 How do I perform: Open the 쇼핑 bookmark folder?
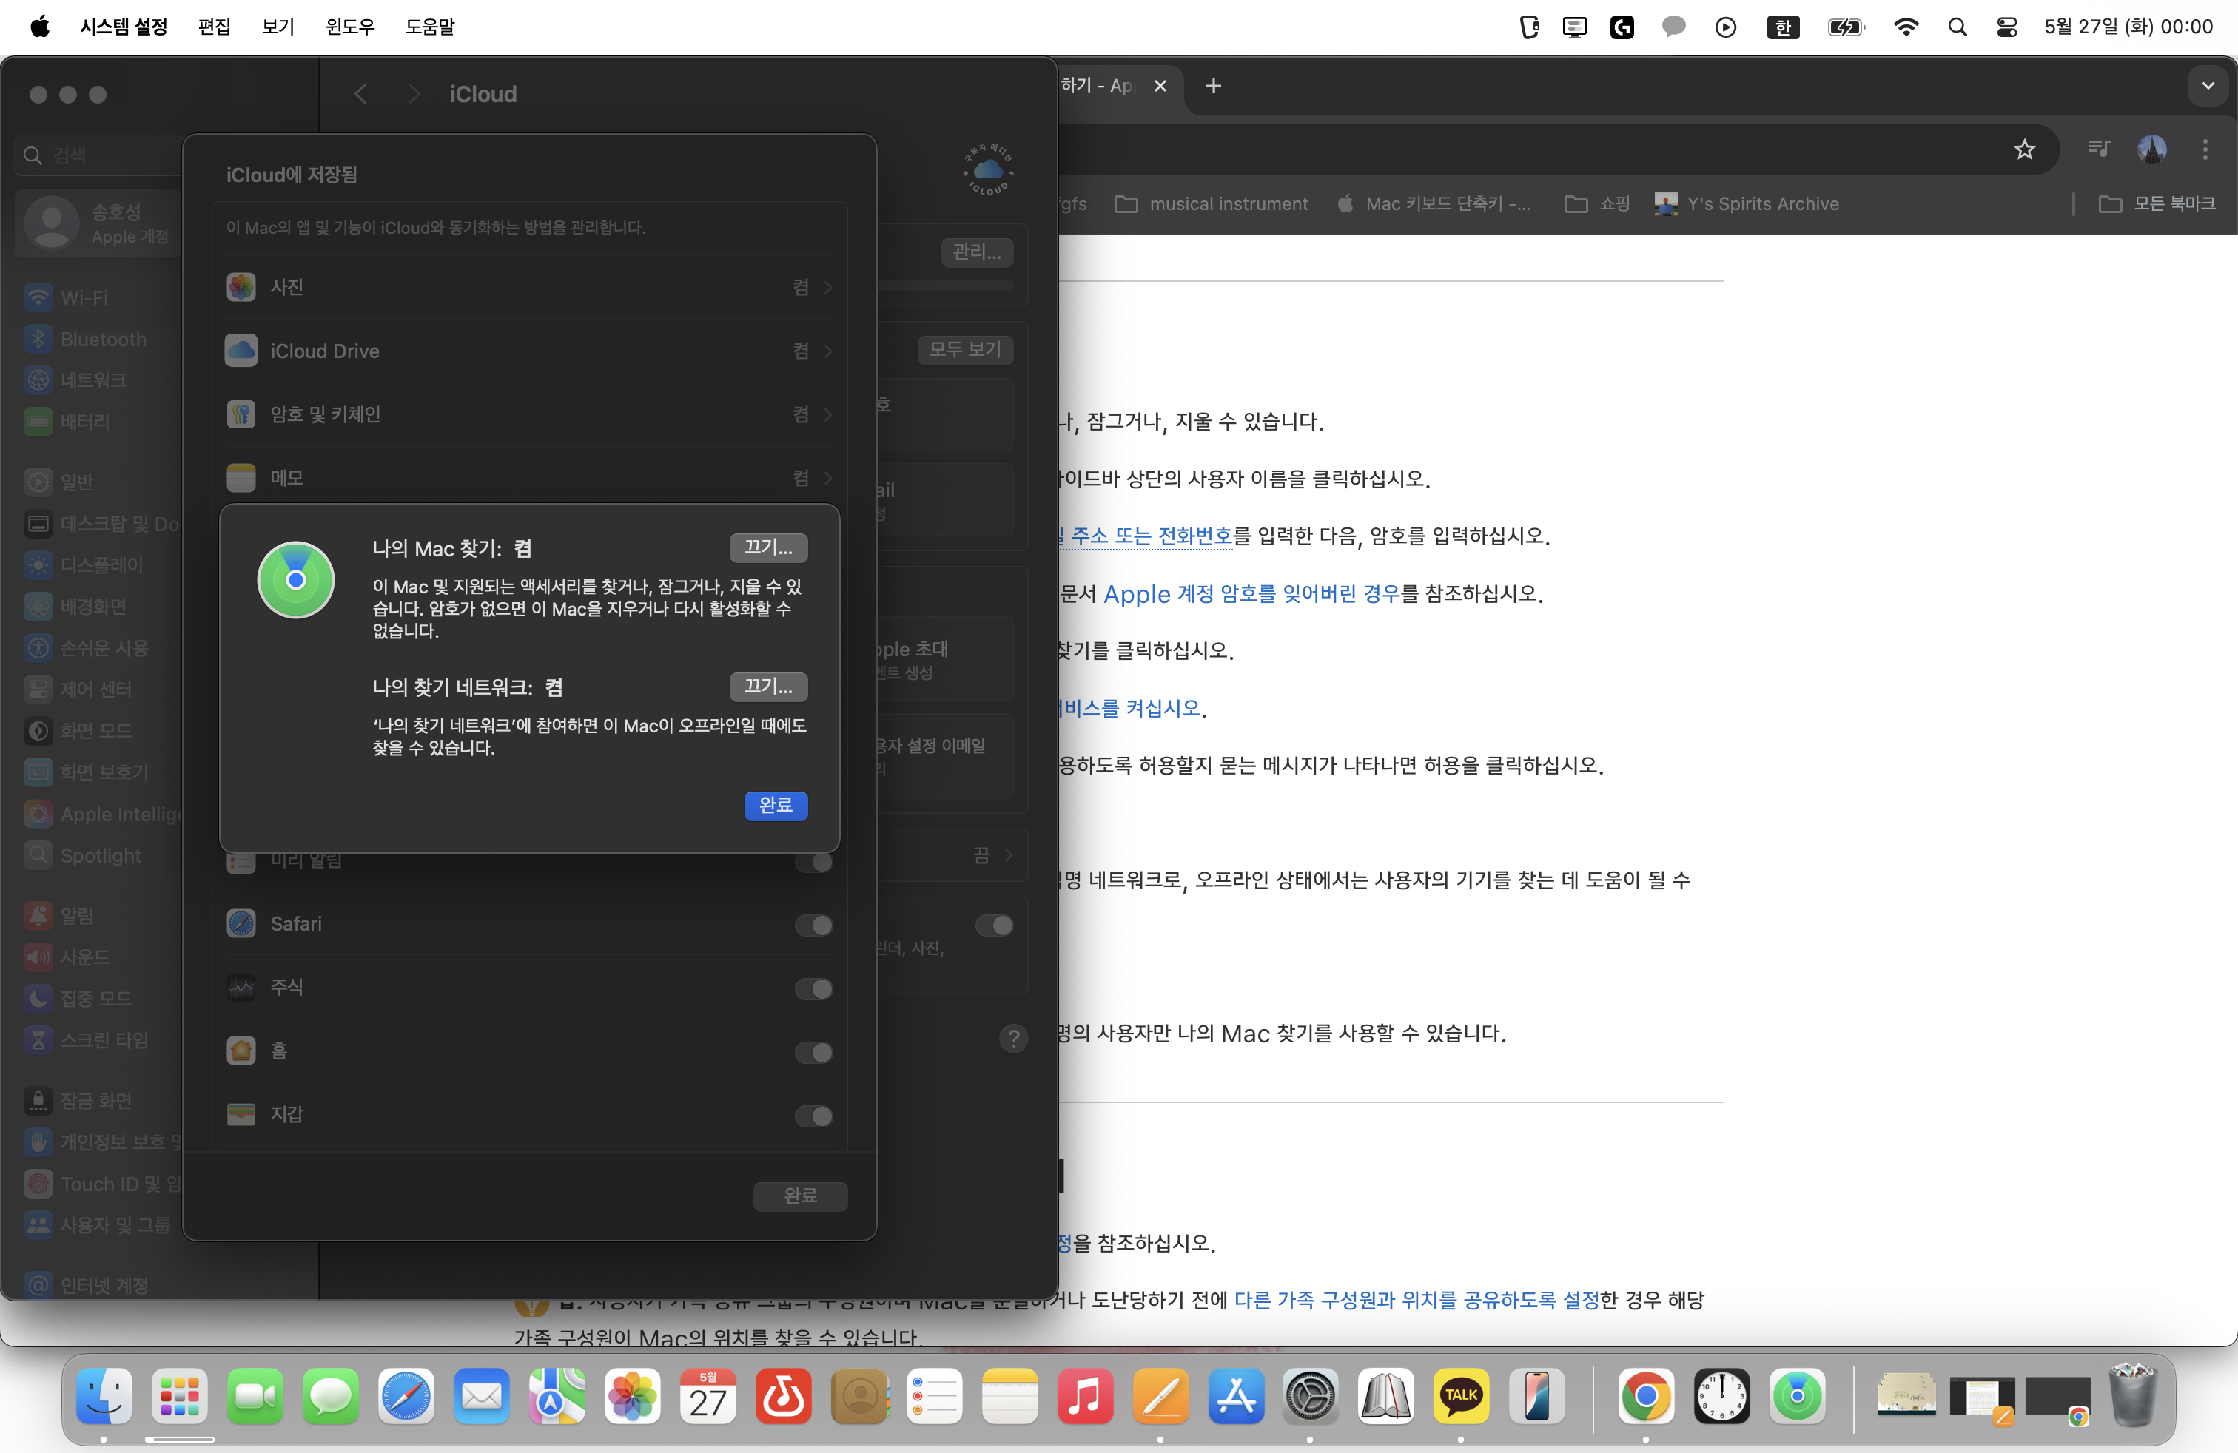click(x=1596, y=204)
